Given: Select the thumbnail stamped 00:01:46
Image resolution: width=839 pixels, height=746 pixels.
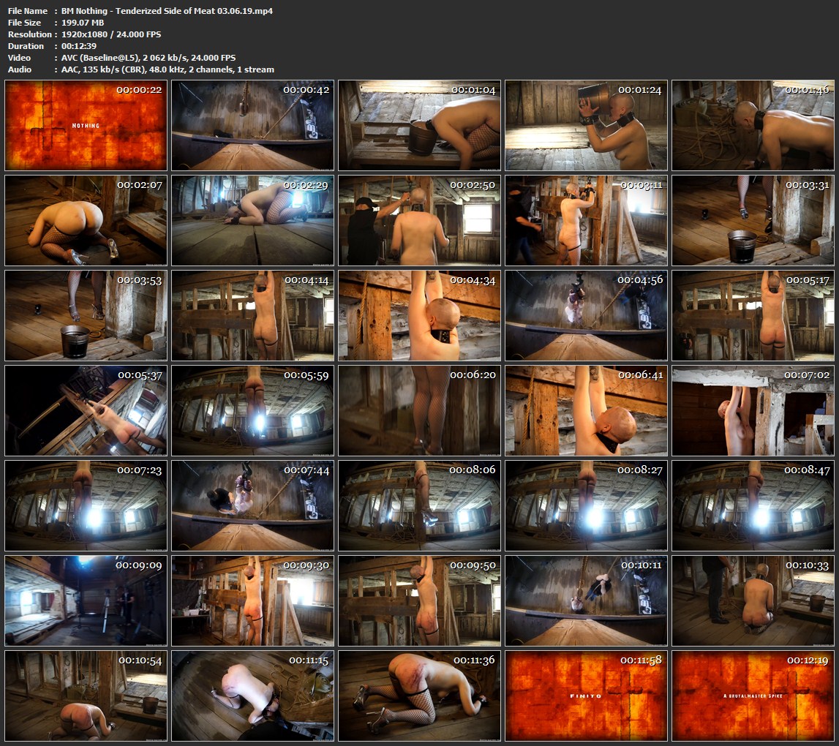Looking at the screenshot, I should click(753, 125).
